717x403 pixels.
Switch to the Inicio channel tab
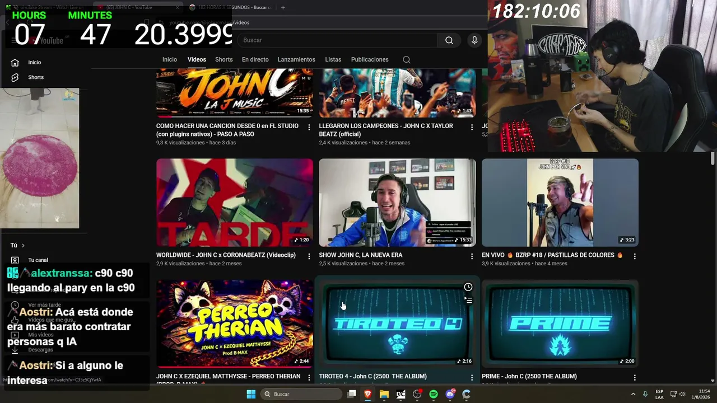tap(170, 59)
